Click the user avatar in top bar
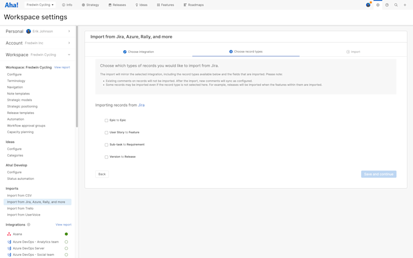 [368, 5]
